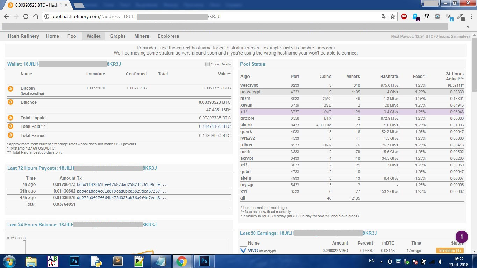Open Sublime Text from the taskbar
Image resolution: width=477 pixels, height=268 pixels.
[118, 261]
